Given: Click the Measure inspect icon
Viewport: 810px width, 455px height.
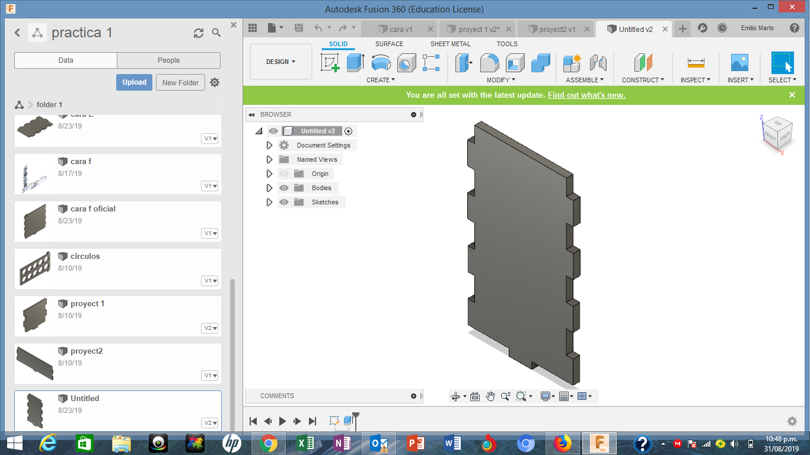Looking at the screenshot, I should click(x=696, y=63).
